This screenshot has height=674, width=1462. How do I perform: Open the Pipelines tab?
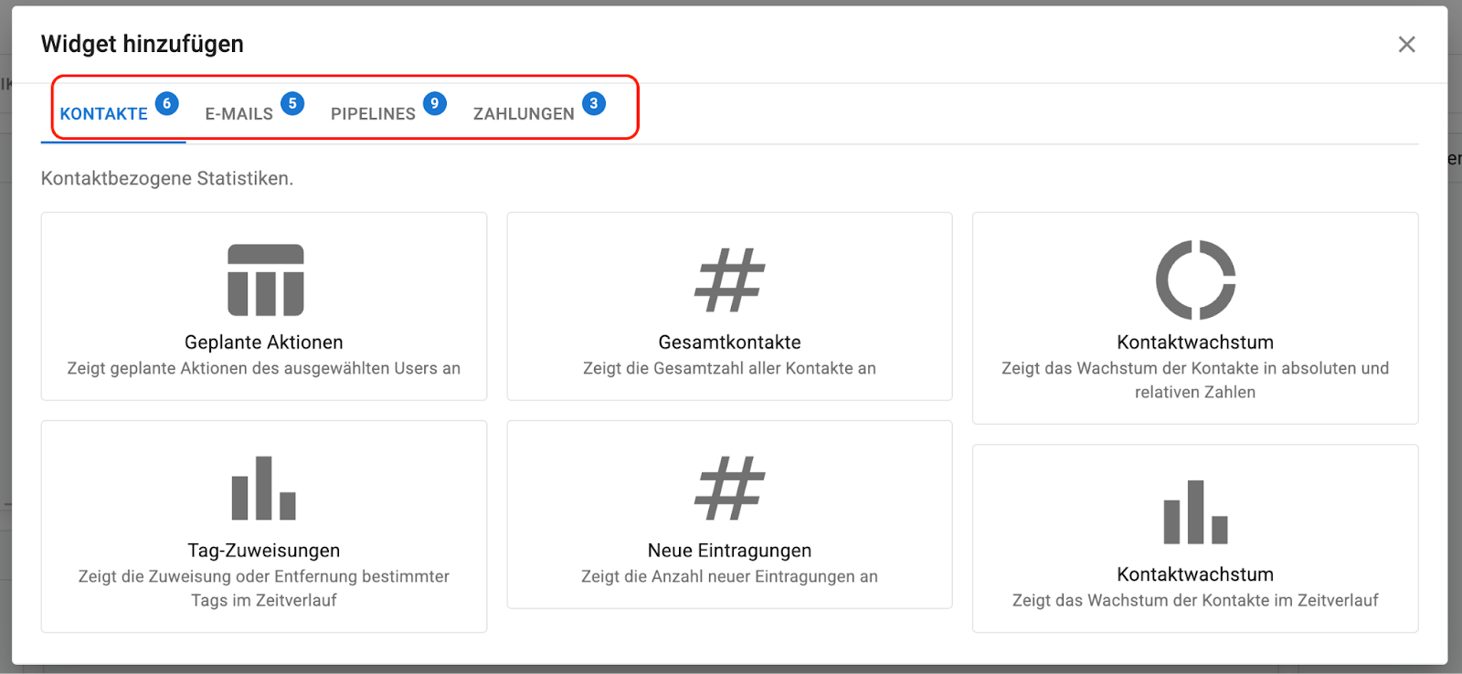[373, 114]
